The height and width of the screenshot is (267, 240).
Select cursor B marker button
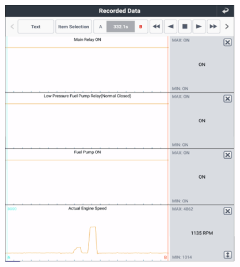tap(140, 27)
